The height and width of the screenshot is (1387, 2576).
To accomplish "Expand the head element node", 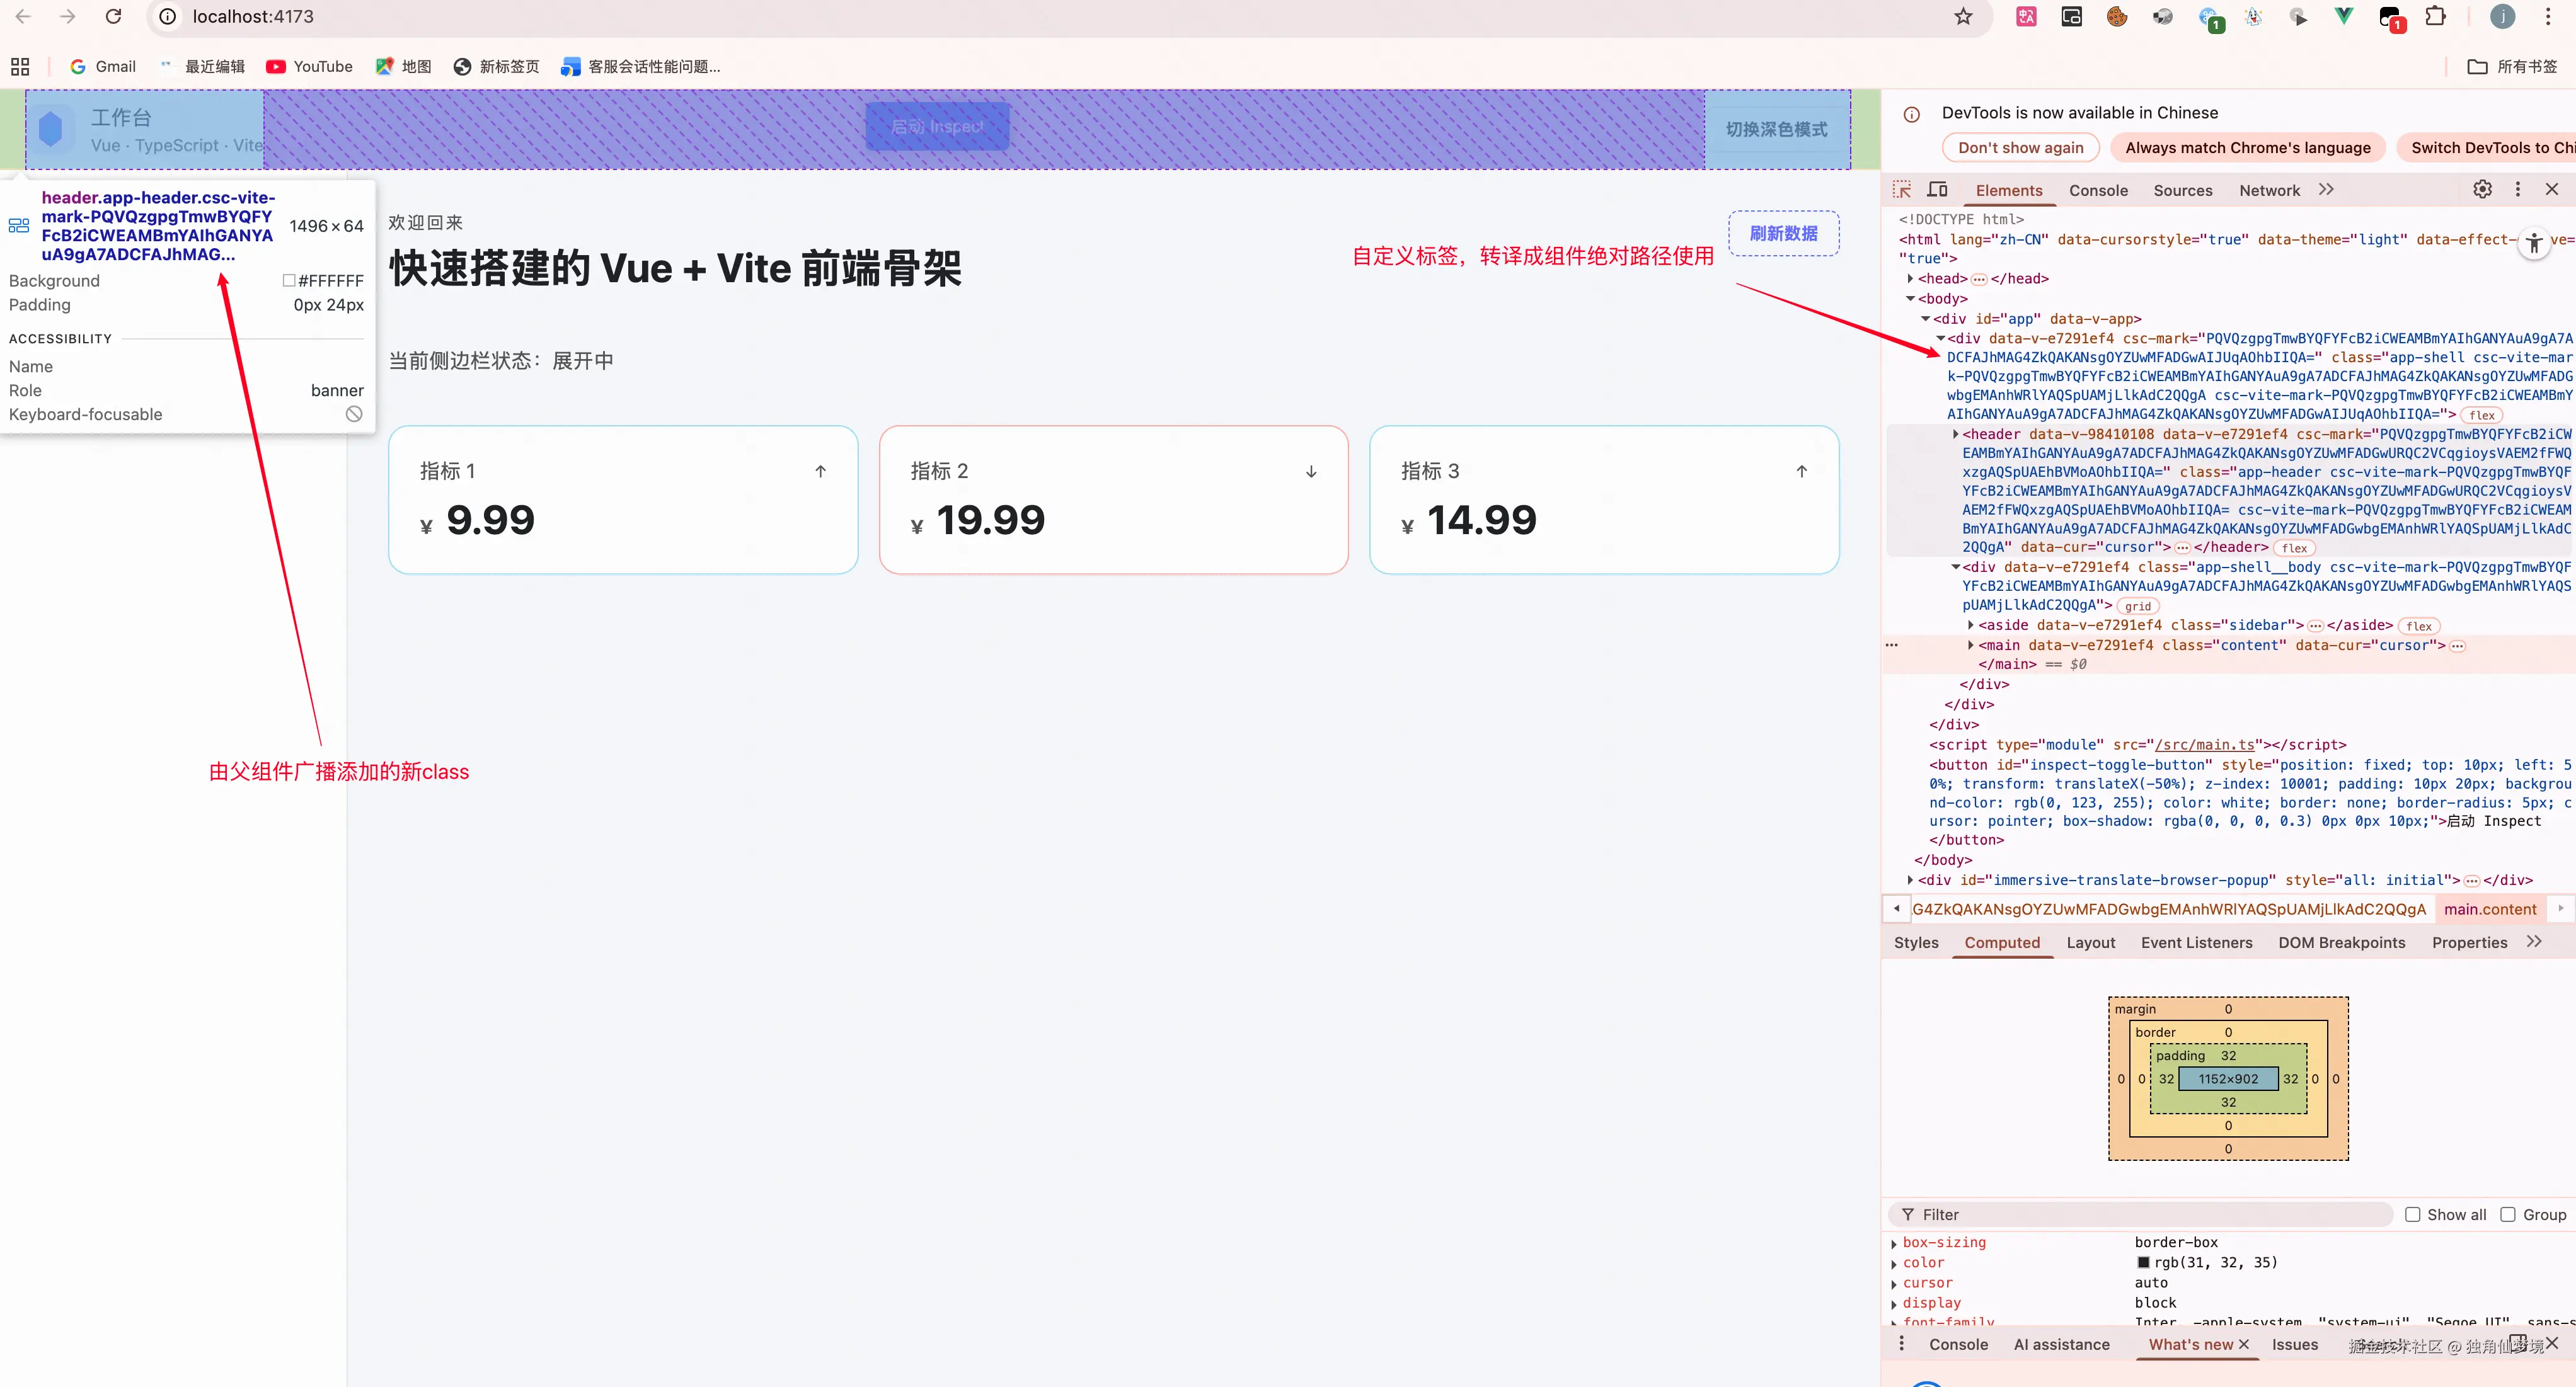I will point(1910,279).
